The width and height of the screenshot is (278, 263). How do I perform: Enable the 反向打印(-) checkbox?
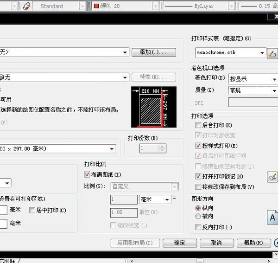(198, 227)
